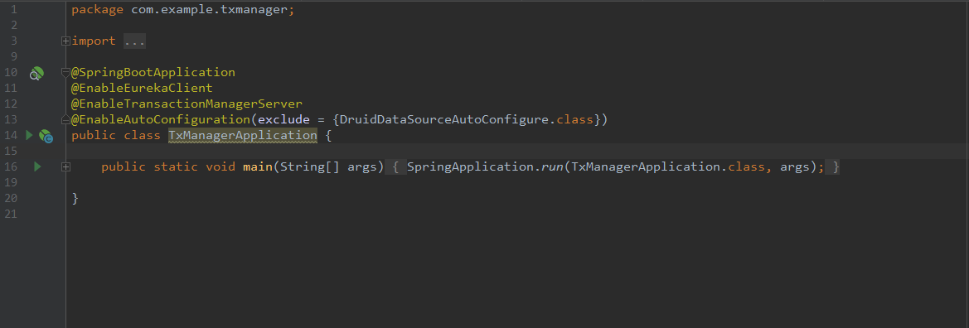This screenshot has width=969, height=328.
Task: Click the @EnableEurekaClient annotation
Action: [x=142, y=89]
